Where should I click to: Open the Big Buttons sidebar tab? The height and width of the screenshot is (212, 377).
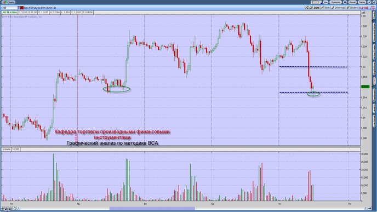[x=374, y=68]
